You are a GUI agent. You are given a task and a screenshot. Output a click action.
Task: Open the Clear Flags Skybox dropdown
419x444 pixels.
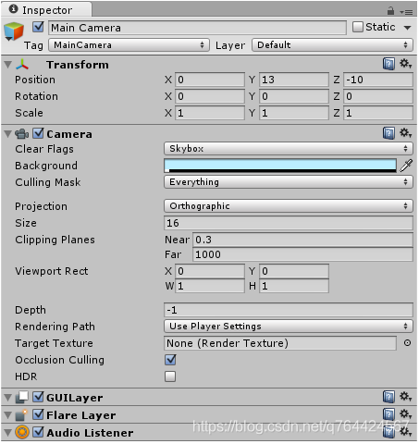[x=289, y=149]
